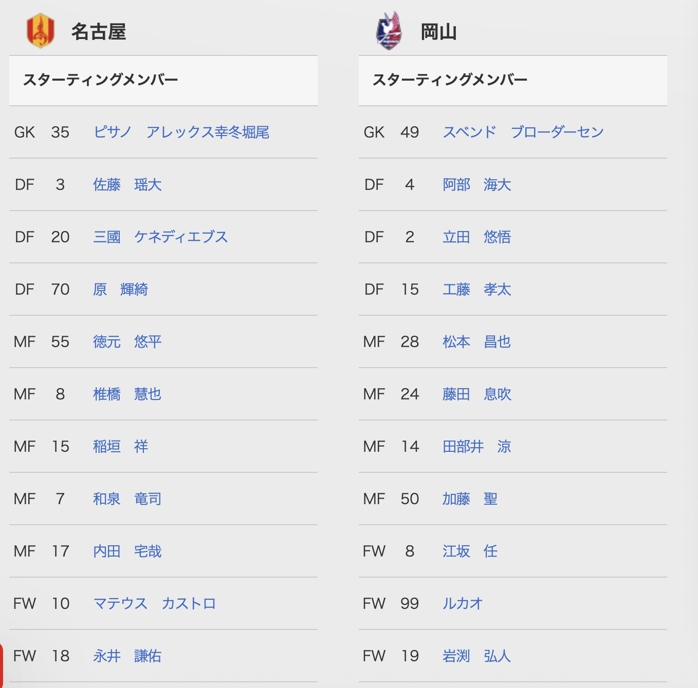
Task: Click the Fagiano Okayama team crest icon
Action: (x=389, y=31)
